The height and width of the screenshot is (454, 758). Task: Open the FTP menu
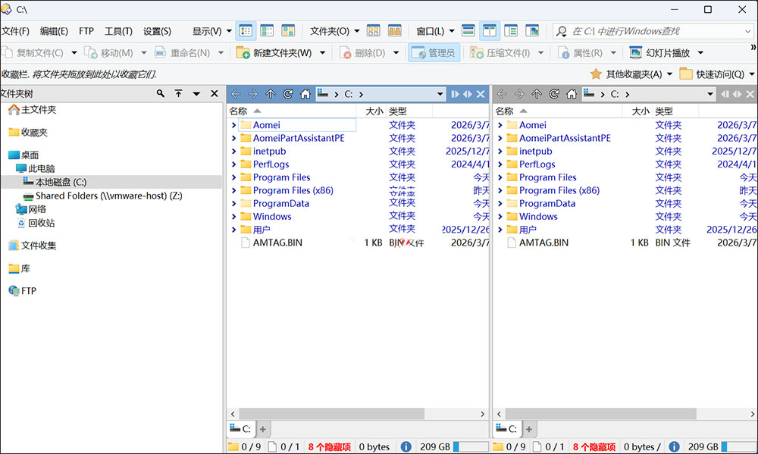pos(86,31)
